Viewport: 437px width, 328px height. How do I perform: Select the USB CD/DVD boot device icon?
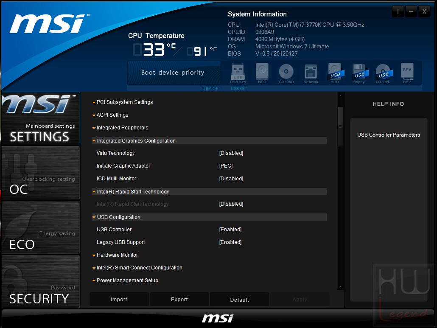383,73
